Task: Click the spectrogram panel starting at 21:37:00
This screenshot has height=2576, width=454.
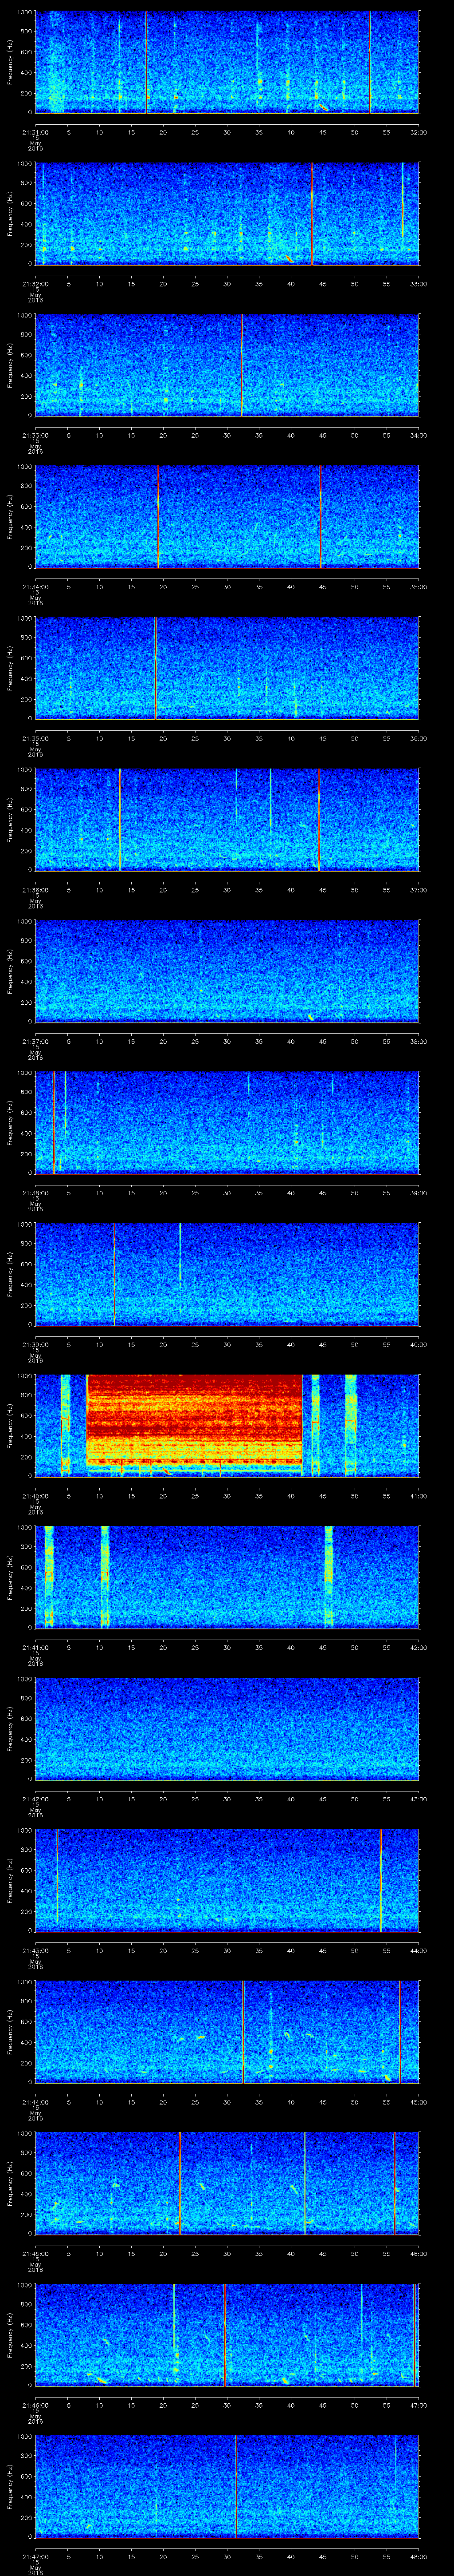Action: tap(227, 971)
